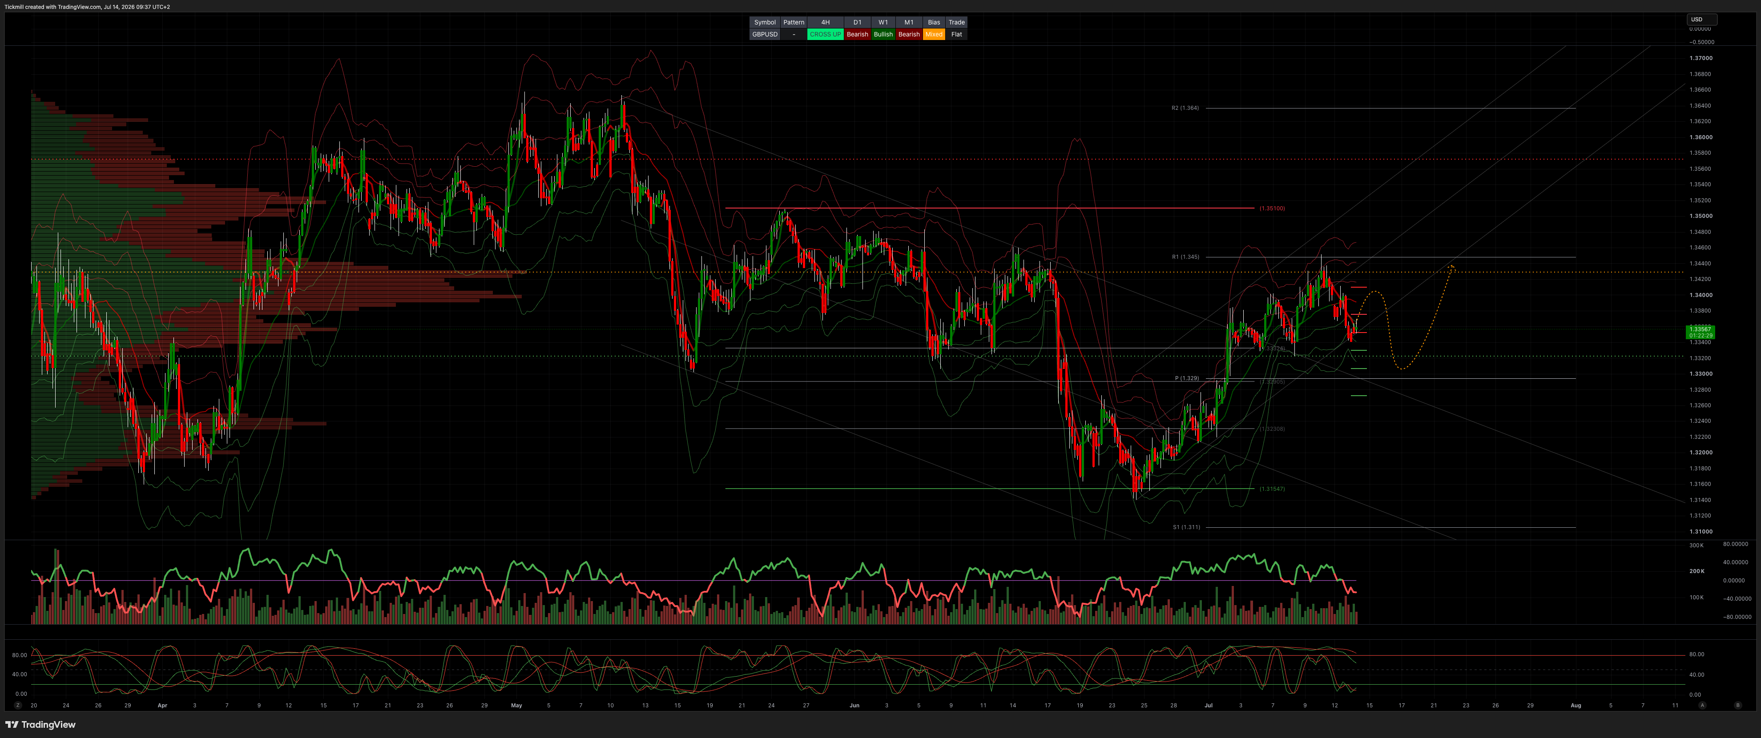This screenshot has height=738, width=1761.
Task: Select the D1 column header
Action: coord(857,23)
